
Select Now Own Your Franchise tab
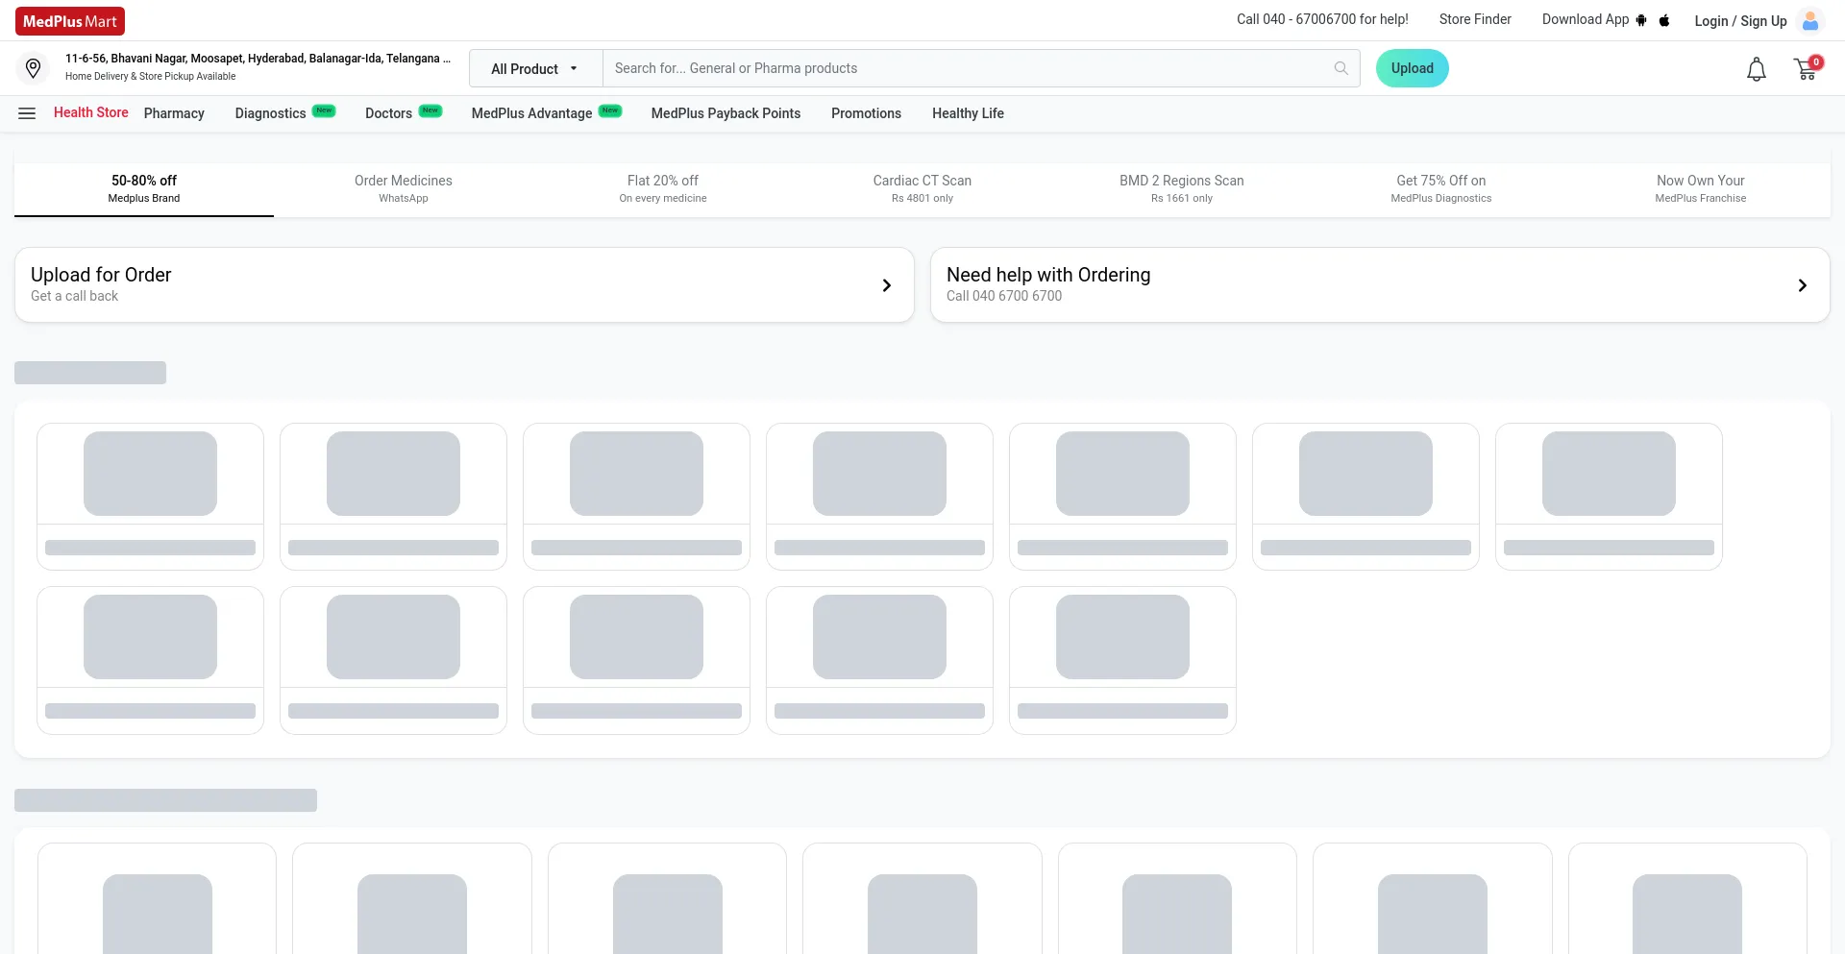[1701, 188]
